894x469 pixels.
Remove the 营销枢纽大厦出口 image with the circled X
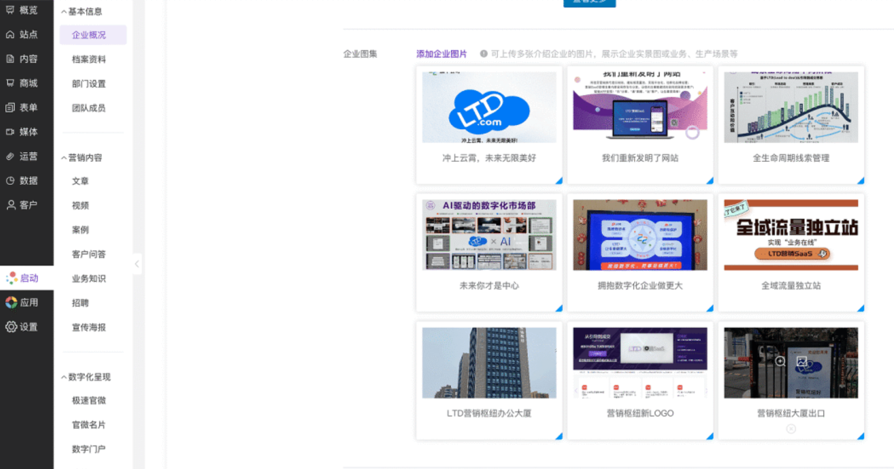coord(791,429)
